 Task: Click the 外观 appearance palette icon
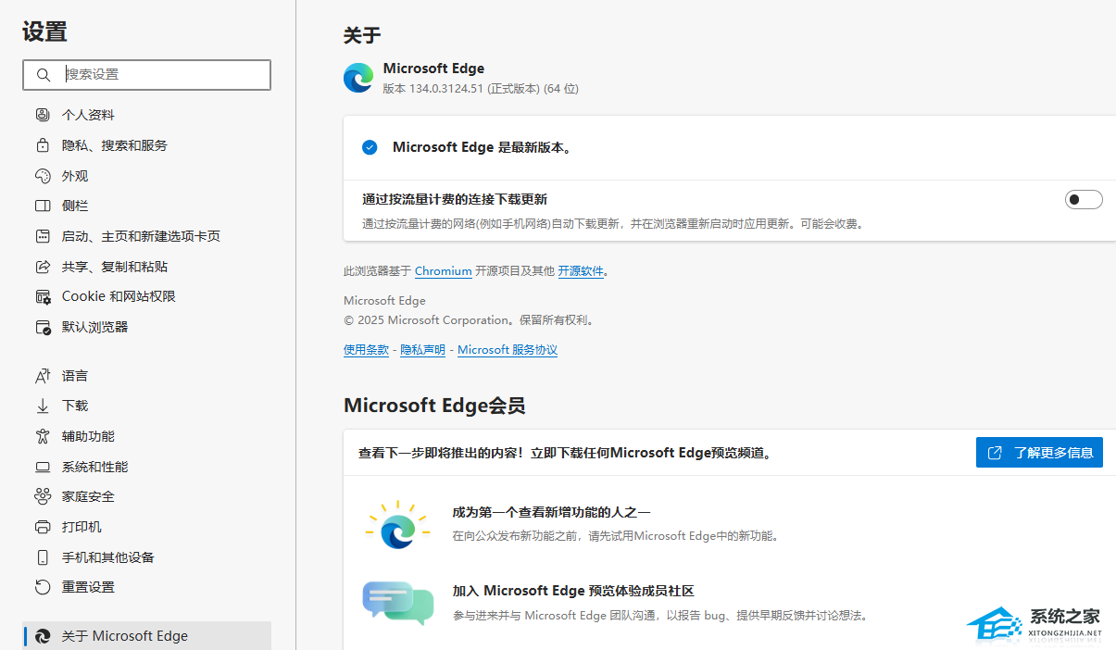[43, 176]
